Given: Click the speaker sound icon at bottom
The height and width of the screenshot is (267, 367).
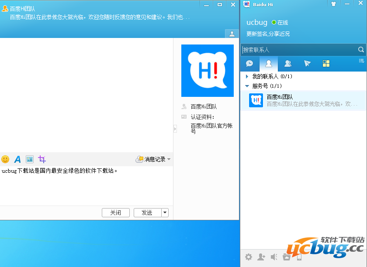Looking at the screenshot, I should [274, 257].
